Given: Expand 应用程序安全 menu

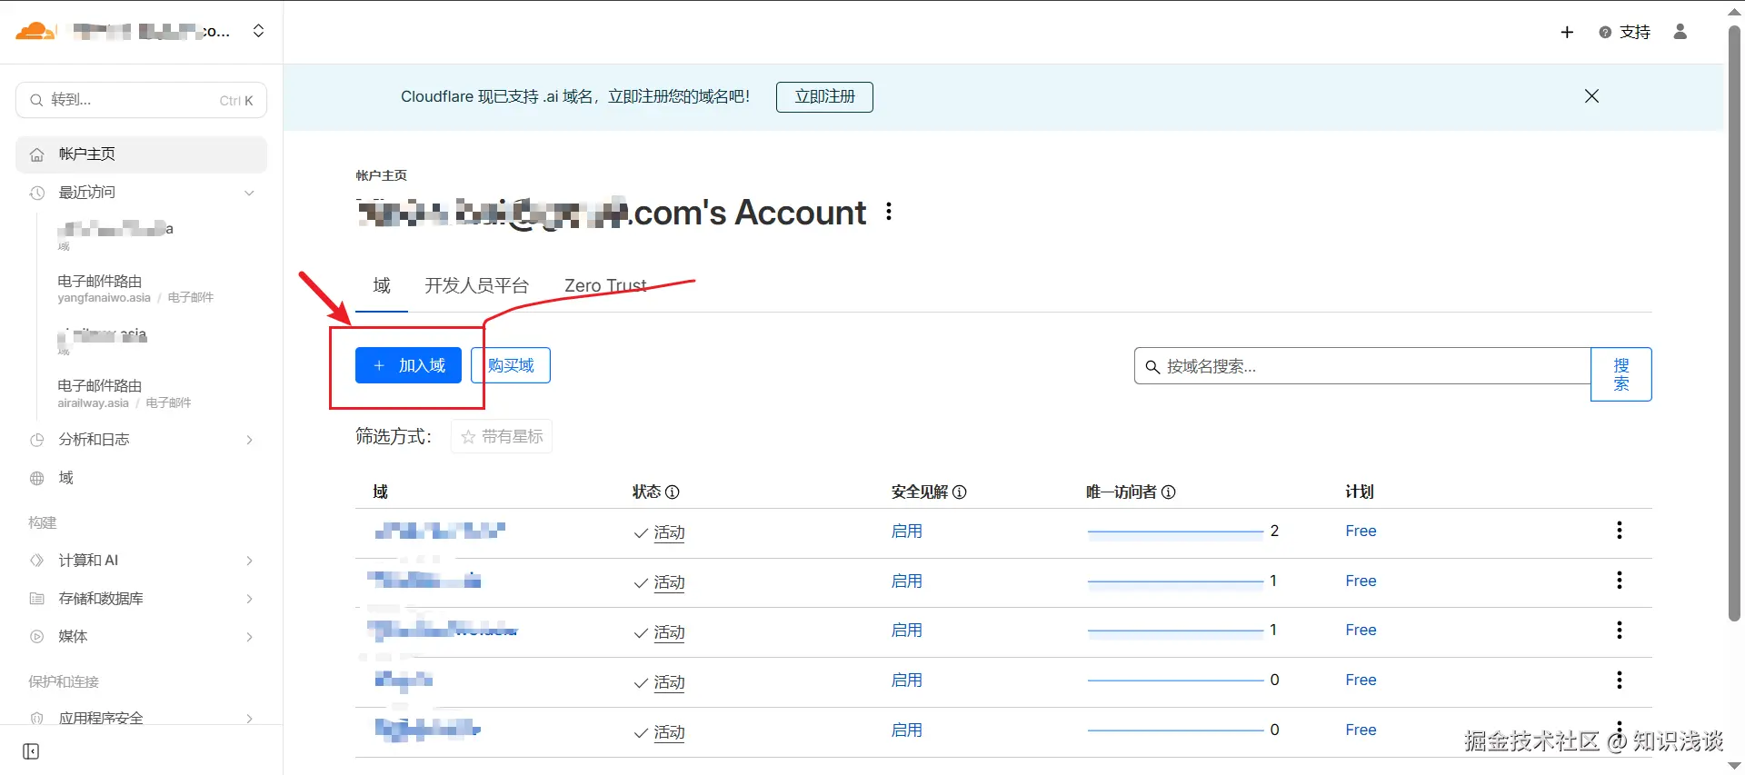Looking at the screenshot, I should pyautogui.click(x=141, y=718).
